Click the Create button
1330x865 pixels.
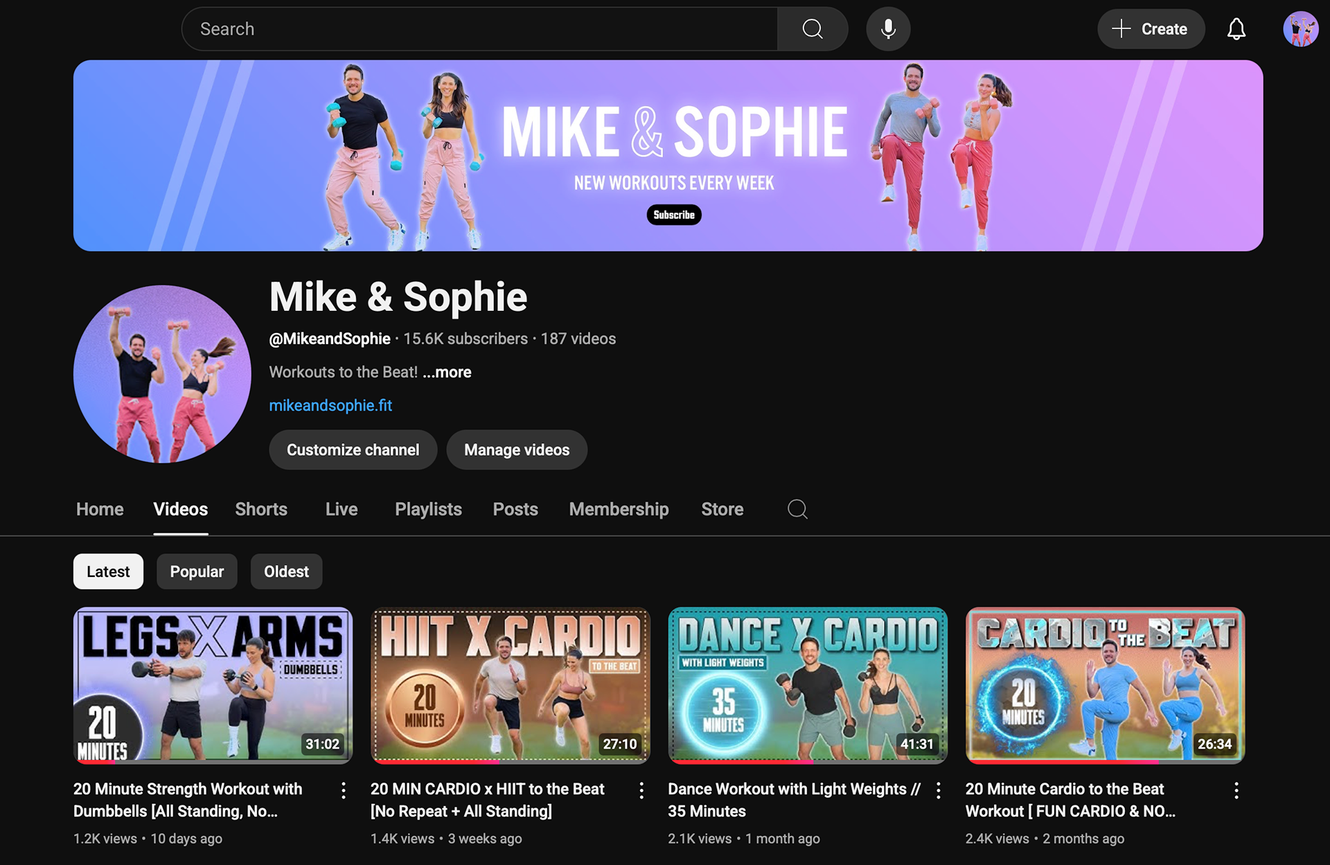(1151, 29)
